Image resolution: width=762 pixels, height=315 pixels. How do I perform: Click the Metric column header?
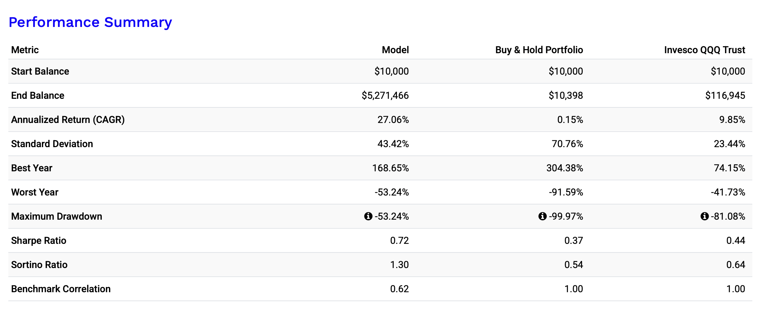25,50
